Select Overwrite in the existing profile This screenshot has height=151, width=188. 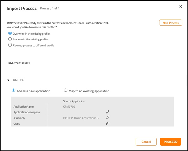coord(10,33)
